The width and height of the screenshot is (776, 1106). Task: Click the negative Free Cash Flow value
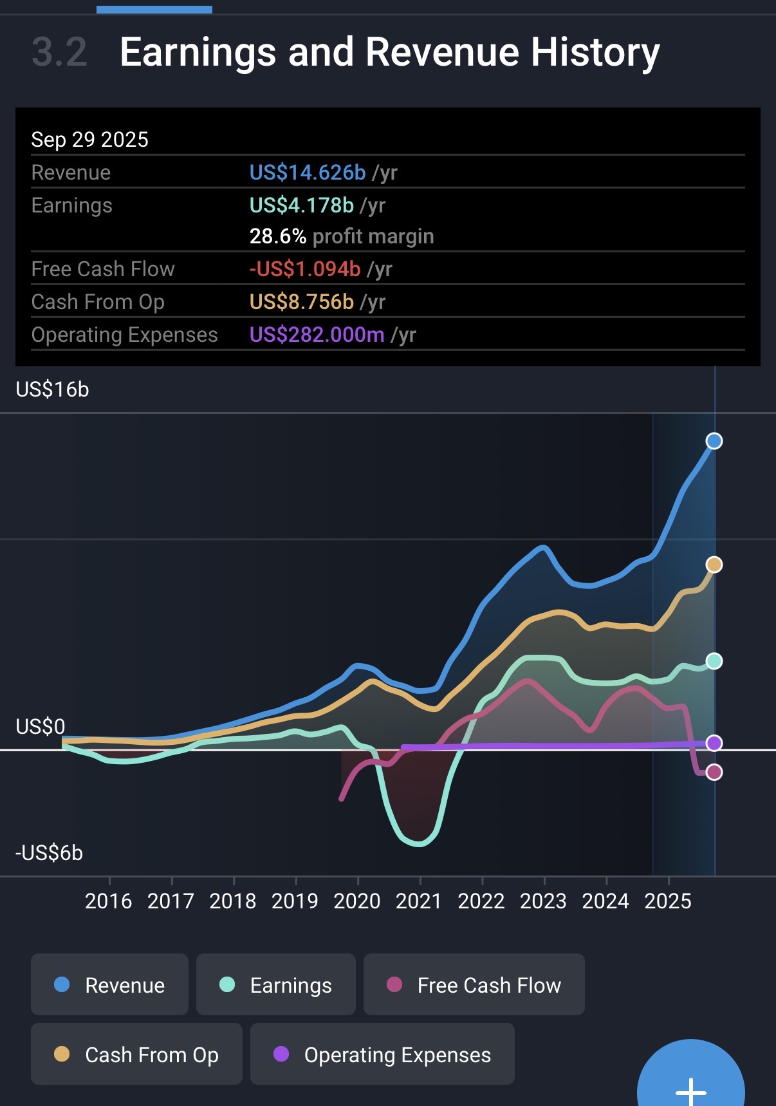[305, 269]
